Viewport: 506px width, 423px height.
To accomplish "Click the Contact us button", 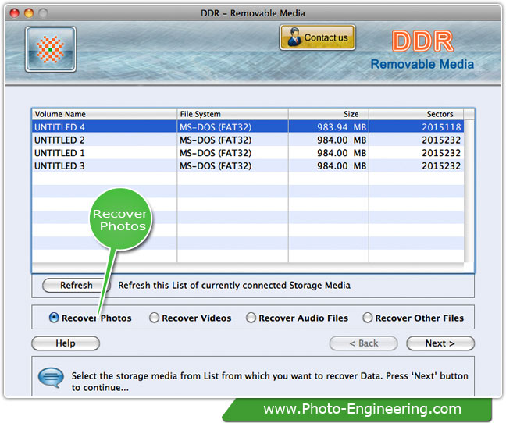I will point(318,37).
